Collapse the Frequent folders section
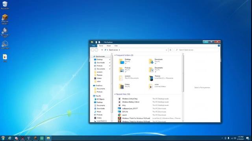This screenshot has height=141, width=252. click(115, 55)
